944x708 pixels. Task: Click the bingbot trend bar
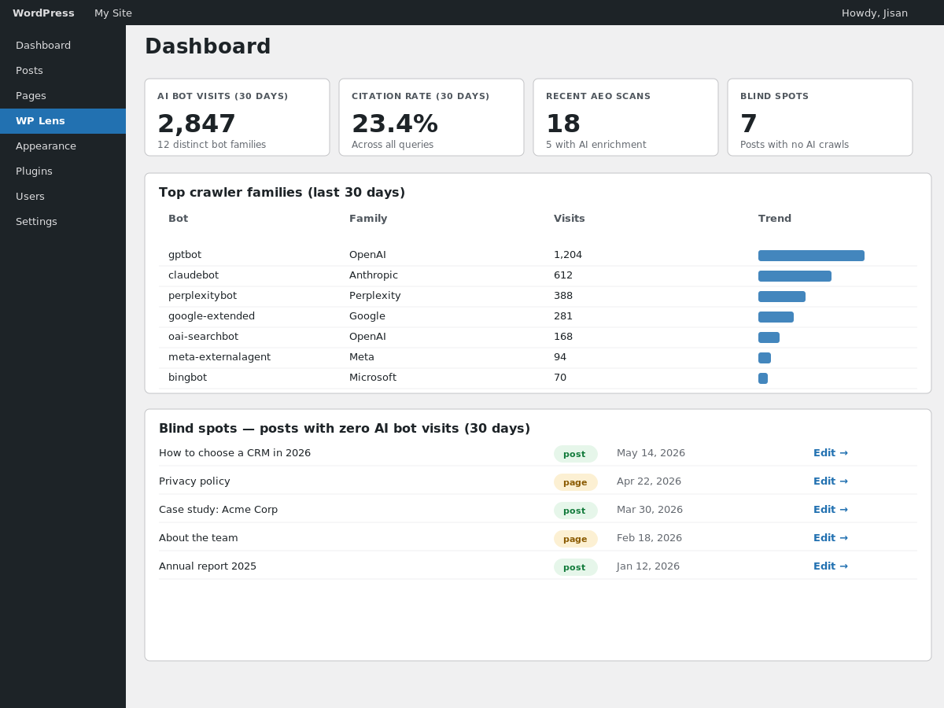(763, 378)
